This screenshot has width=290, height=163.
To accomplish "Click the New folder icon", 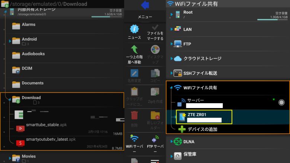I will (x=155, y=115).
